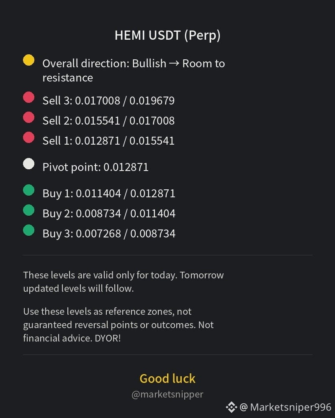Select the Sell 2 price range text
The image size is (335, 418).
[108, 121]
